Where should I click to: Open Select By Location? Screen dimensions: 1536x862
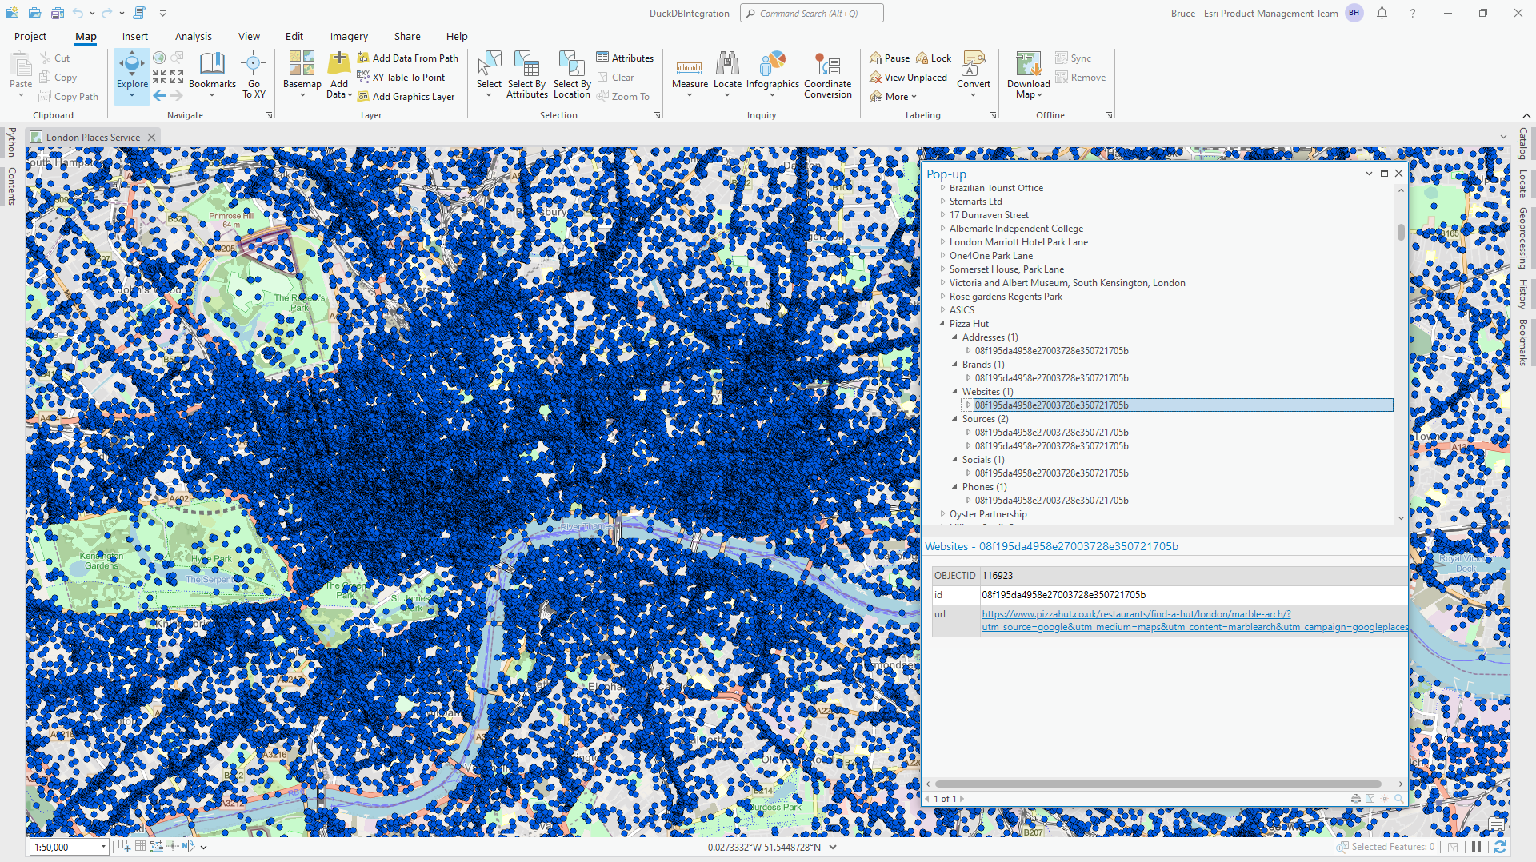click(570, 74)
